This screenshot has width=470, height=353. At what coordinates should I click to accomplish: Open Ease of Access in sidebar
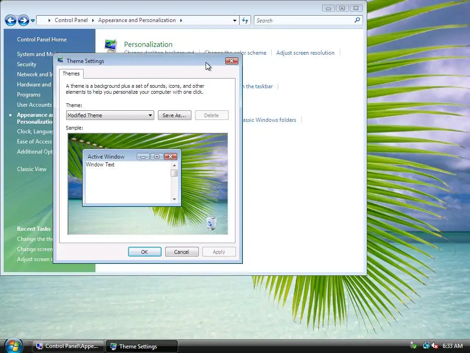(34, 142)
